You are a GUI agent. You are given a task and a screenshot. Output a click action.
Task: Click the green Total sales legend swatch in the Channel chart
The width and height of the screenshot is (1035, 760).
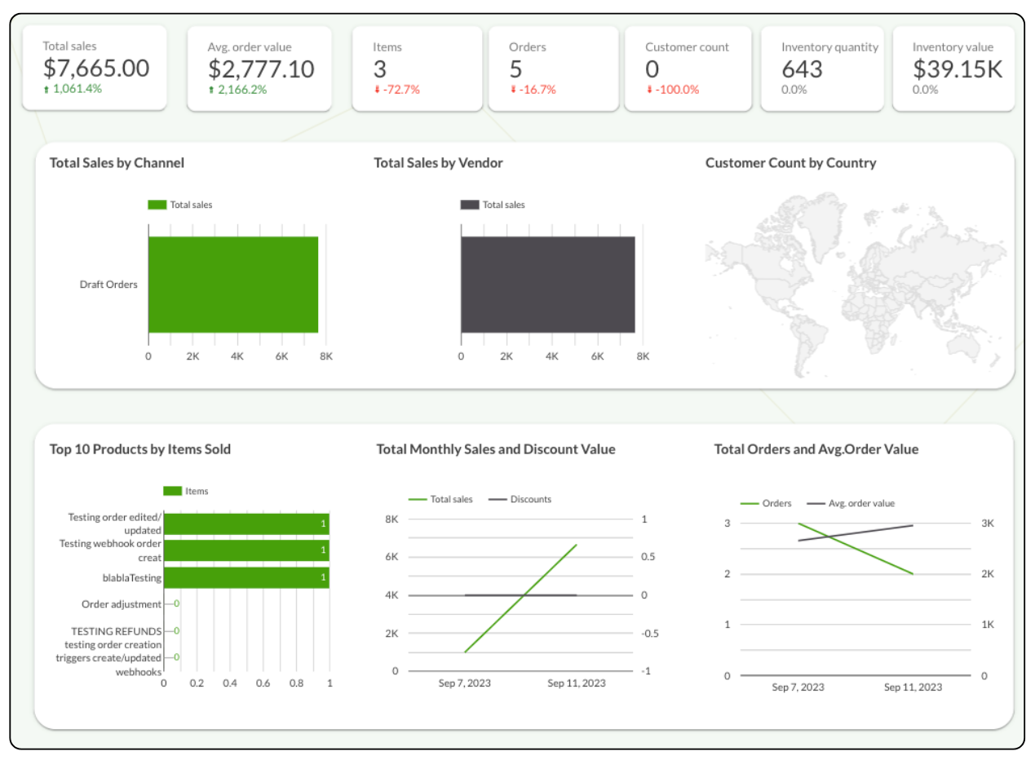point(157,205)
